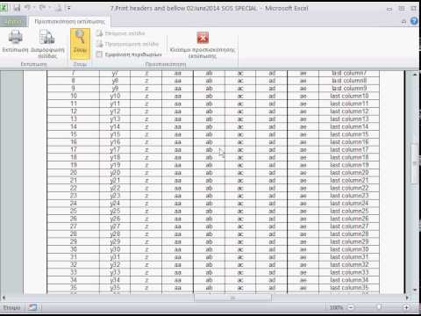
Task: Click the Excel application icon in title bar
Action: pyautogui.click(x=4, y=8)
